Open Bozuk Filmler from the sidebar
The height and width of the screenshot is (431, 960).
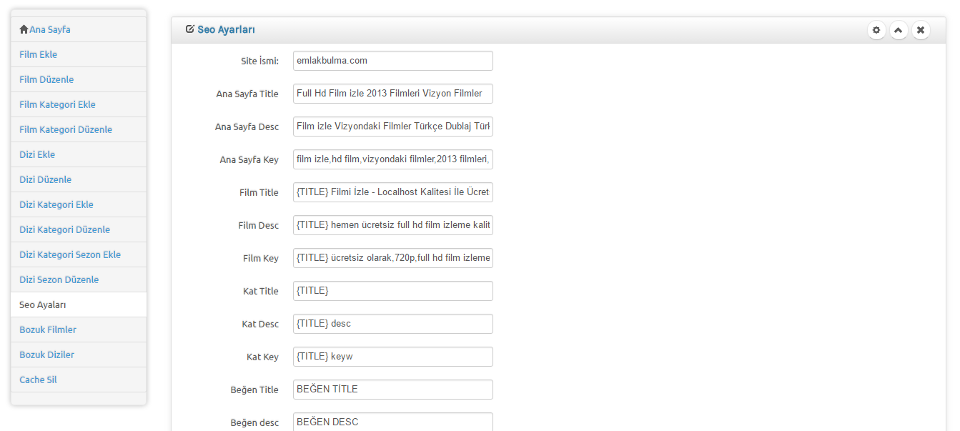(79, 330)
